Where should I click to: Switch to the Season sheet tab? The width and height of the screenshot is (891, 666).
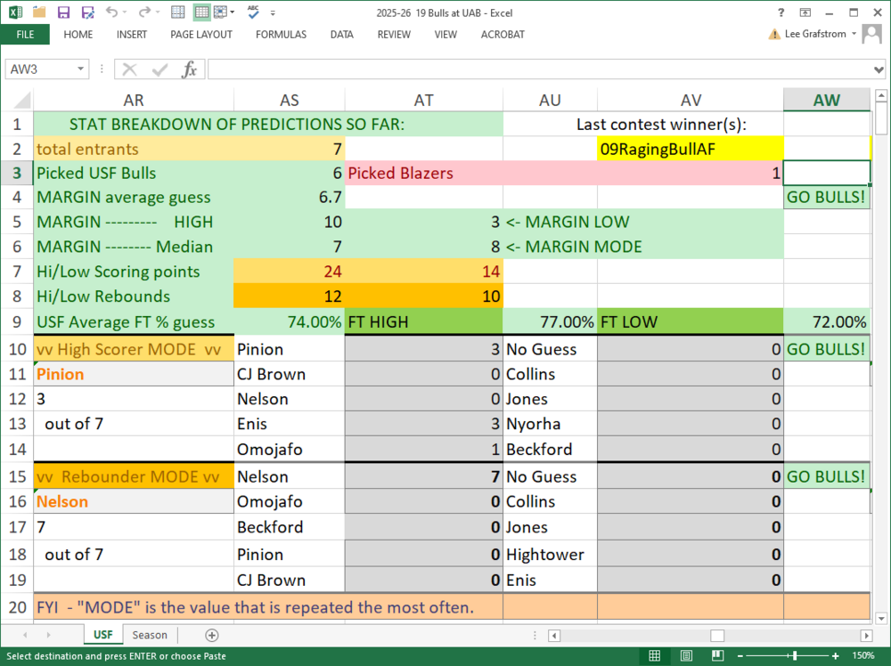pos(150,635)
